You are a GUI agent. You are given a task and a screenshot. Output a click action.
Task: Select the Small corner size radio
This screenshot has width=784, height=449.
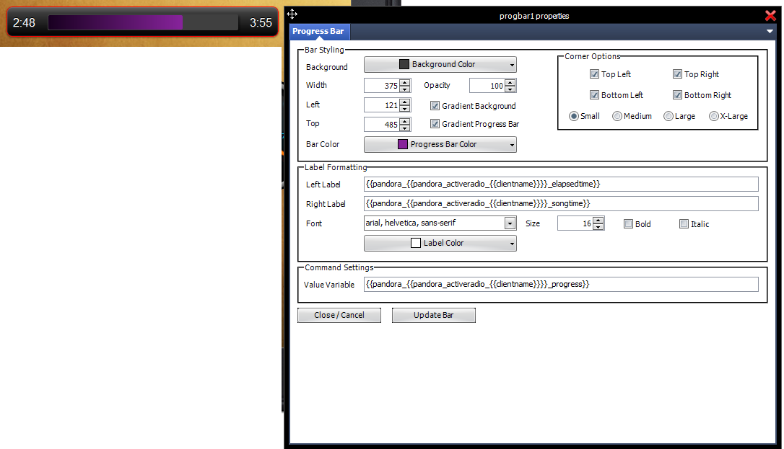(x=574, y=116)
